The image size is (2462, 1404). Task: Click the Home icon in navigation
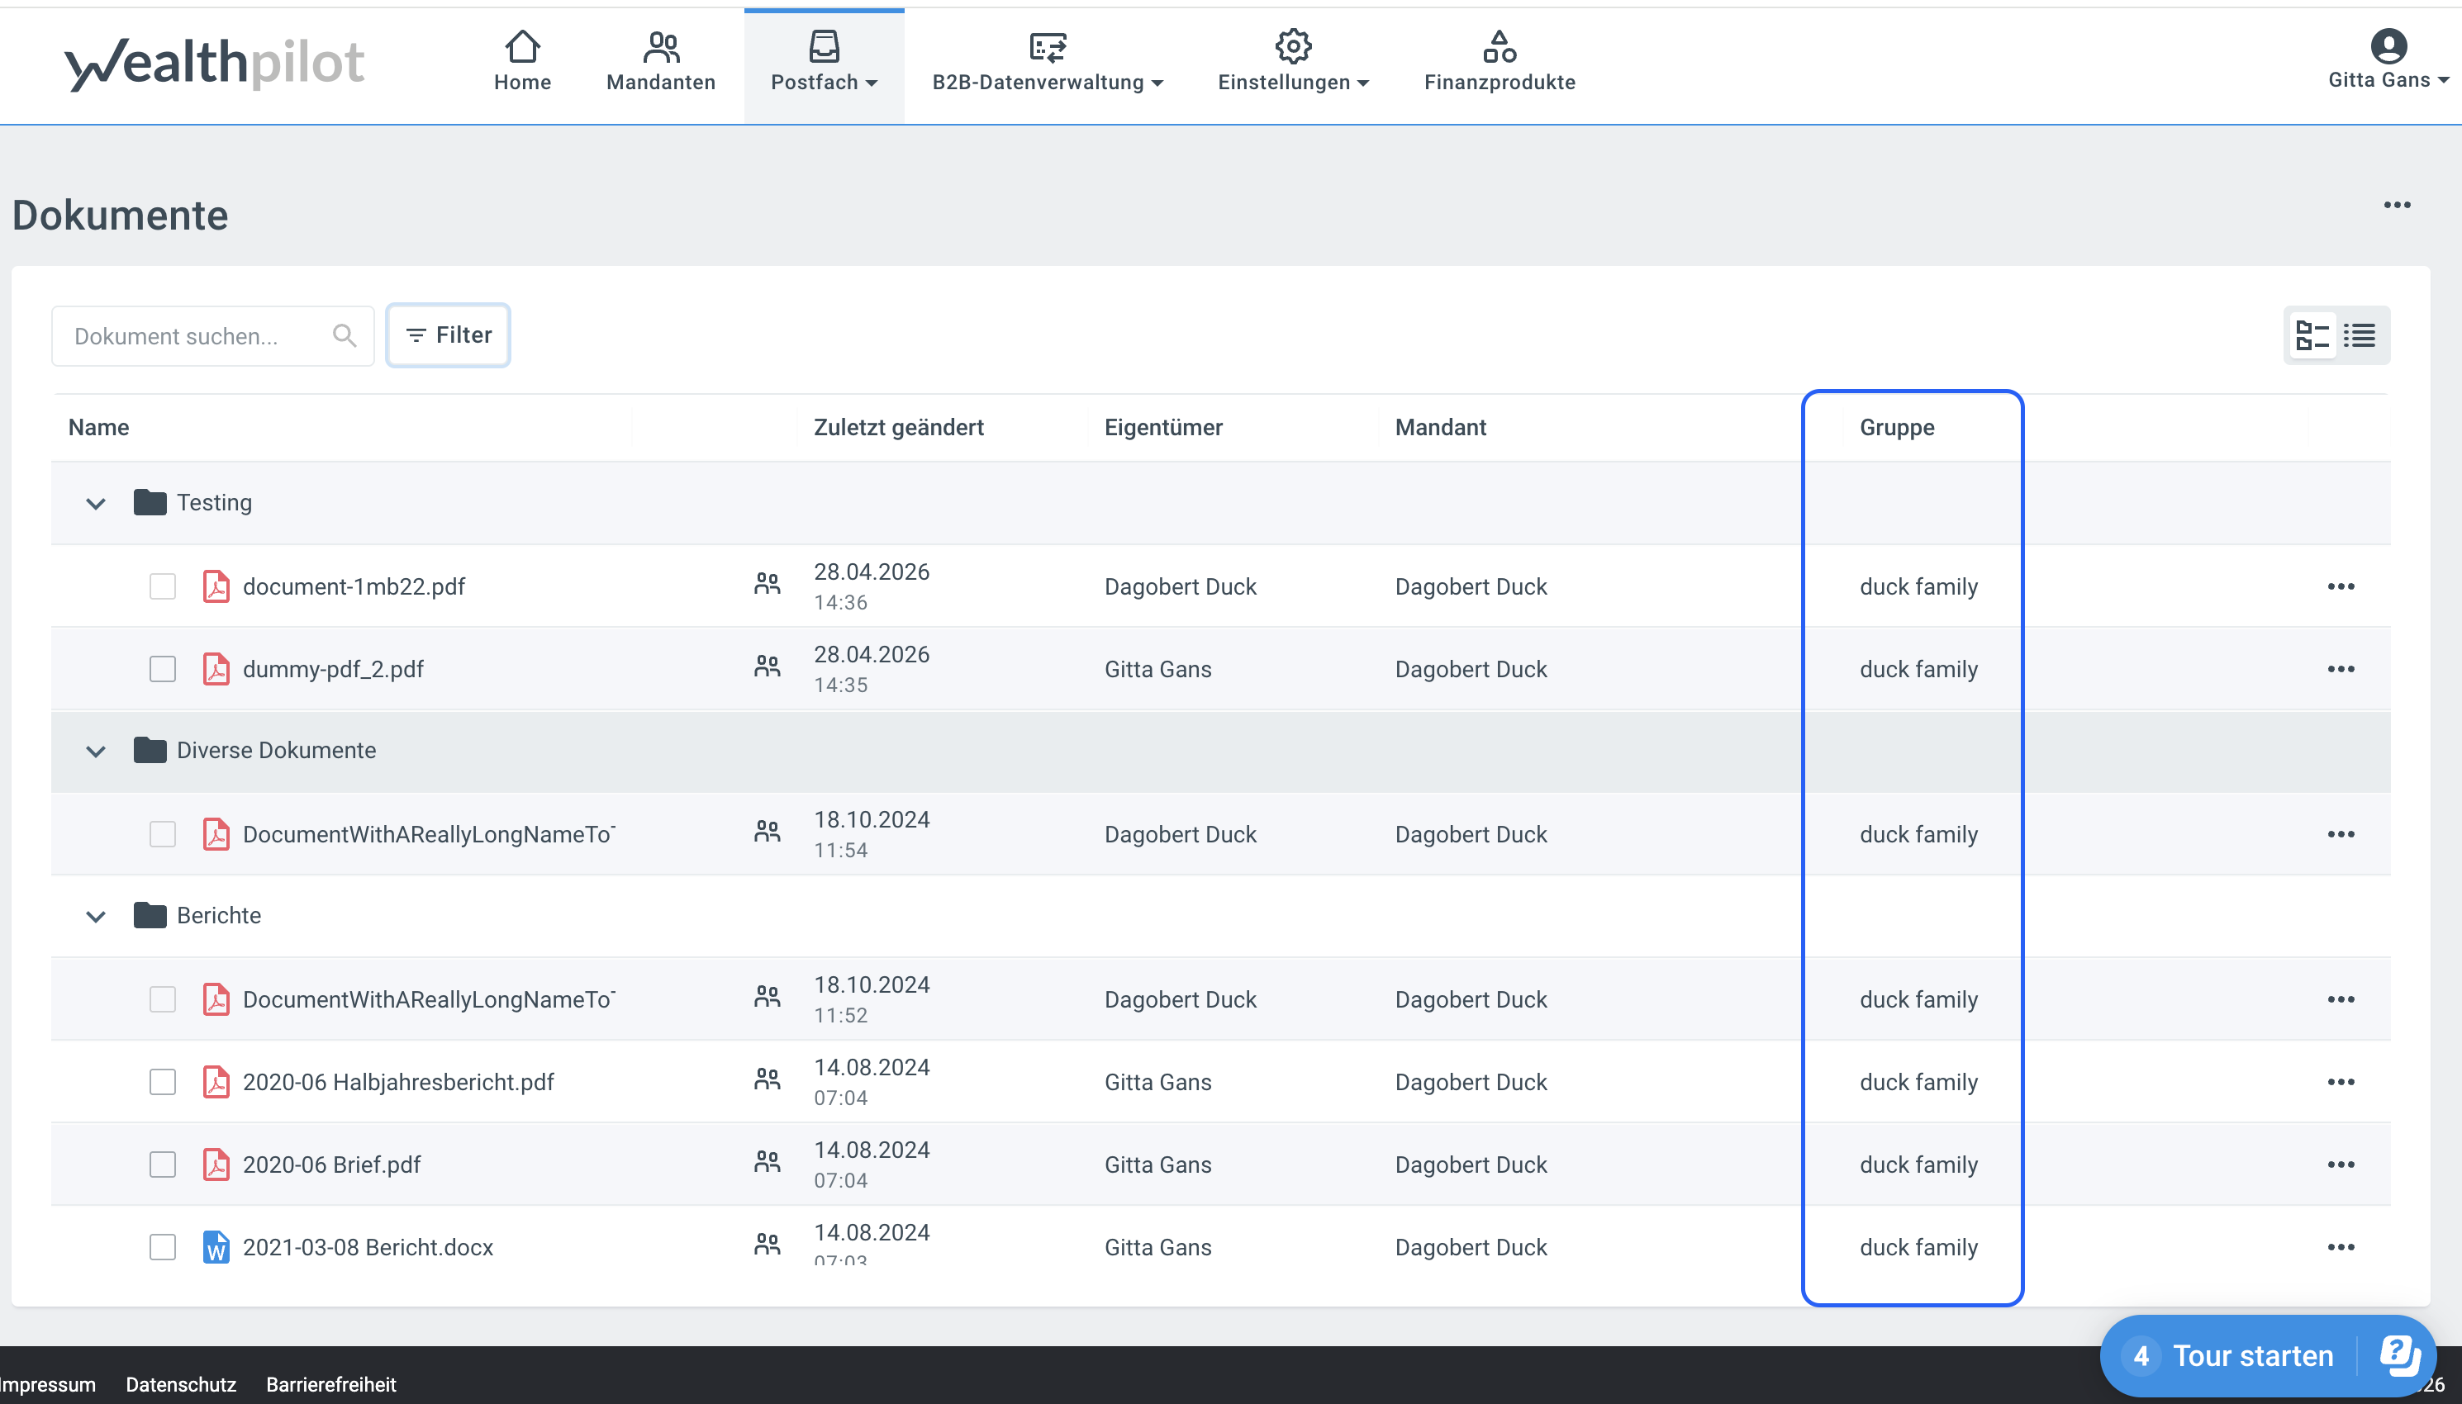pos(521,45)
